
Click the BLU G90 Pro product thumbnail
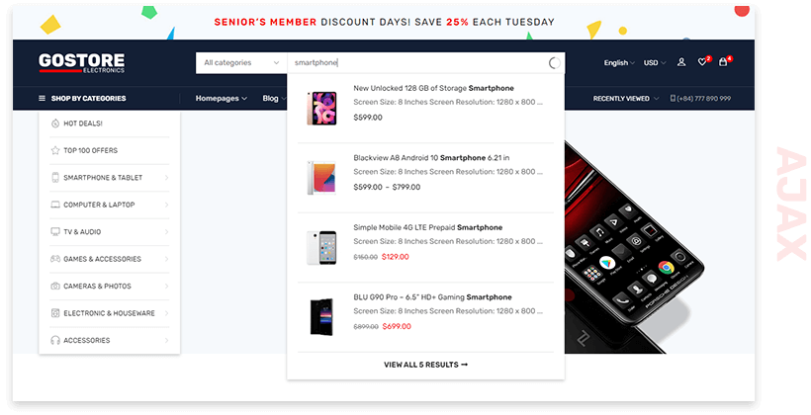(x=321, y=317)
